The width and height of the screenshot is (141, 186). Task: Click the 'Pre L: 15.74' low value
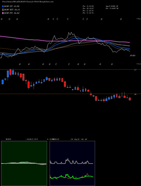tap(88, 11)
